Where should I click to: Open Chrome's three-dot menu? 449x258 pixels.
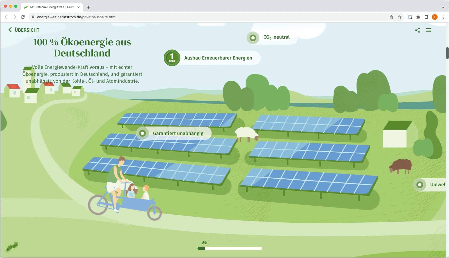pos(443,17)
